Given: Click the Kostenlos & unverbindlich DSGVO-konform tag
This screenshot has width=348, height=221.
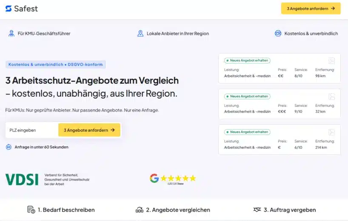Looking at the screenshot, I should click(x=55, y=64).
